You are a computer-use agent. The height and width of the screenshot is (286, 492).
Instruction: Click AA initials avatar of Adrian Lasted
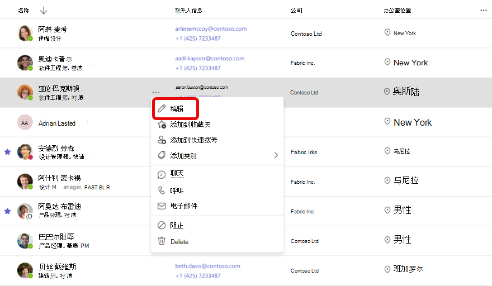pos(25,122)
